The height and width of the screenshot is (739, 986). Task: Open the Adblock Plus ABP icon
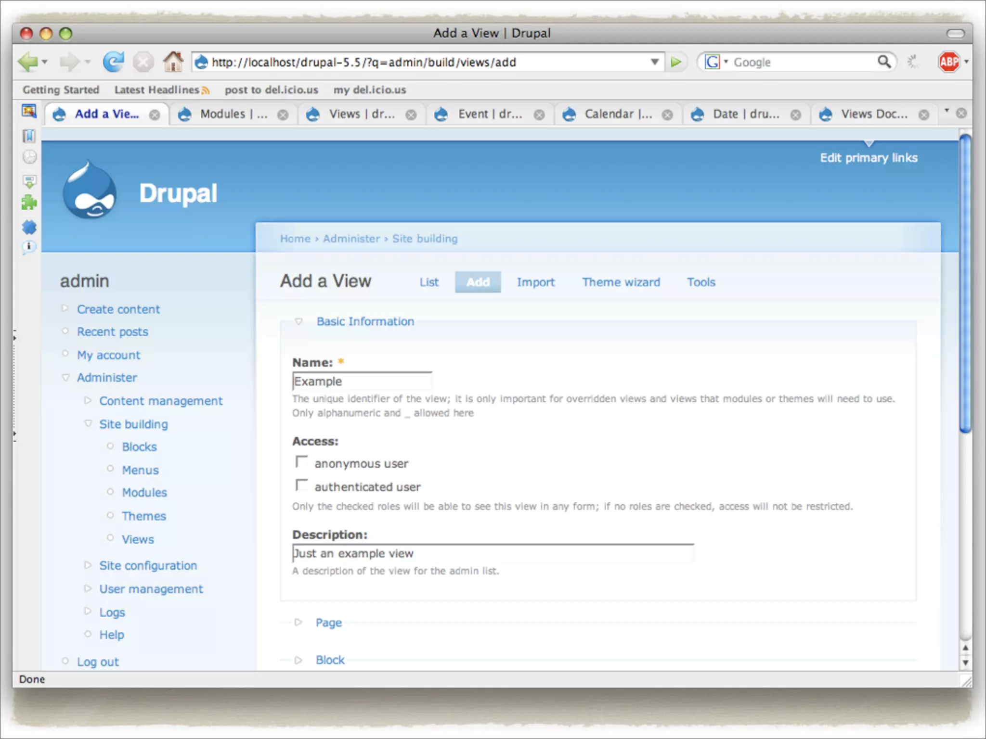pyautogui.click(x=948, y=62)
